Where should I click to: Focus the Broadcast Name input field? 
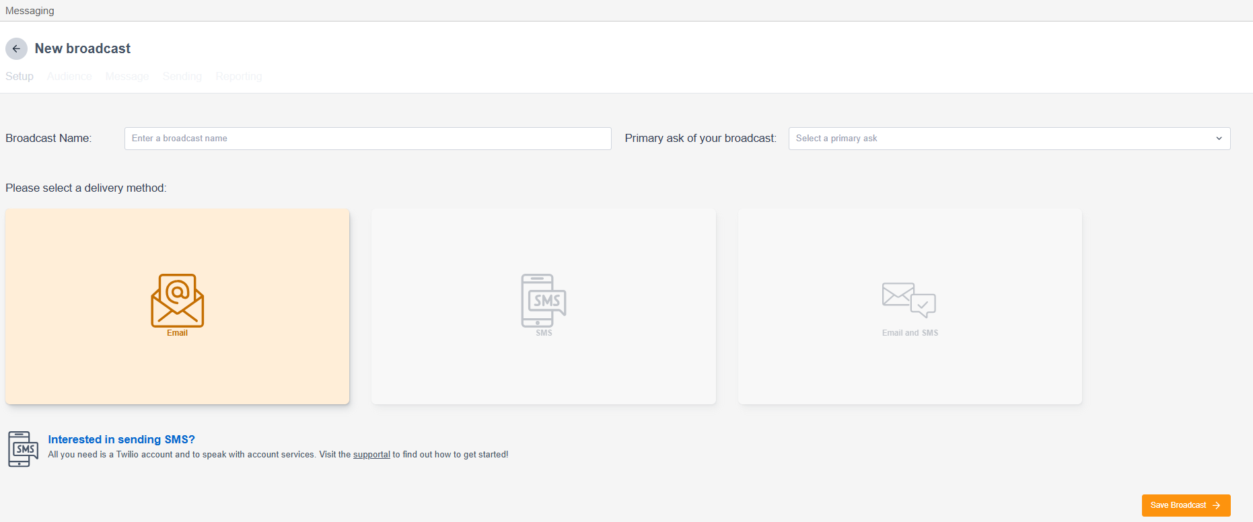click(368, 139)
